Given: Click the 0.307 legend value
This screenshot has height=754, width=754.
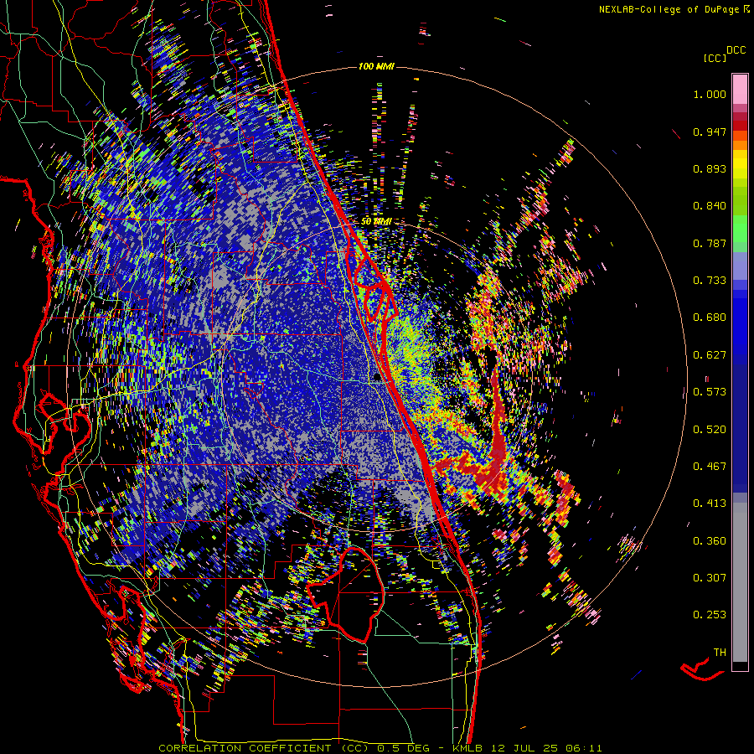Looking at the screenshot, I should pos(710,577).
